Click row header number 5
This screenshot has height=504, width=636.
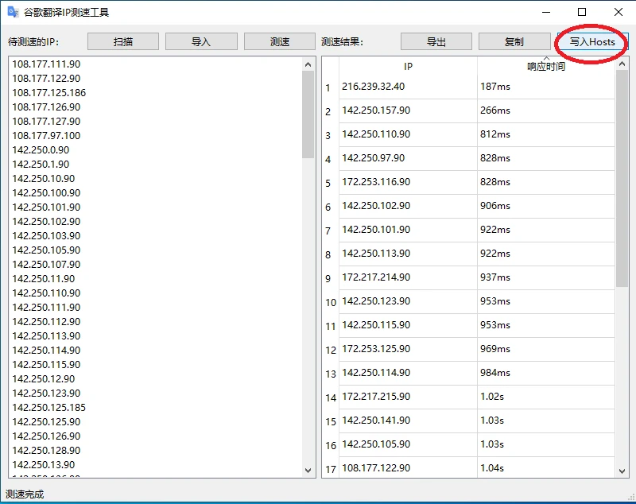[x=330, y=183]
